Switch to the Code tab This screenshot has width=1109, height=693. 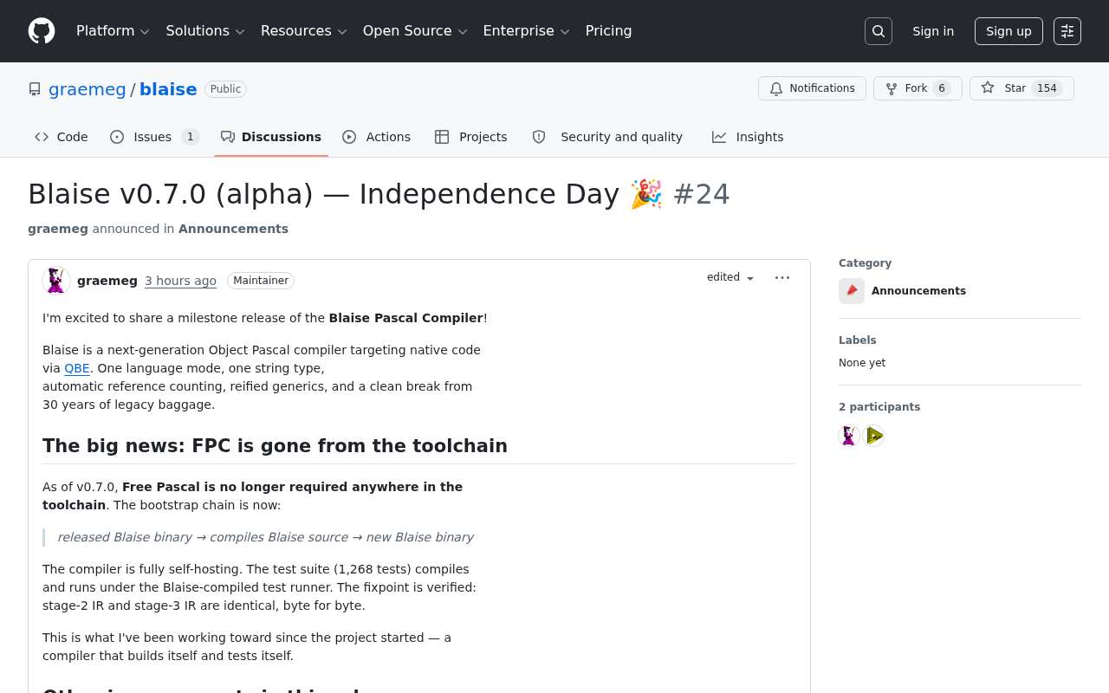[62, 137]
